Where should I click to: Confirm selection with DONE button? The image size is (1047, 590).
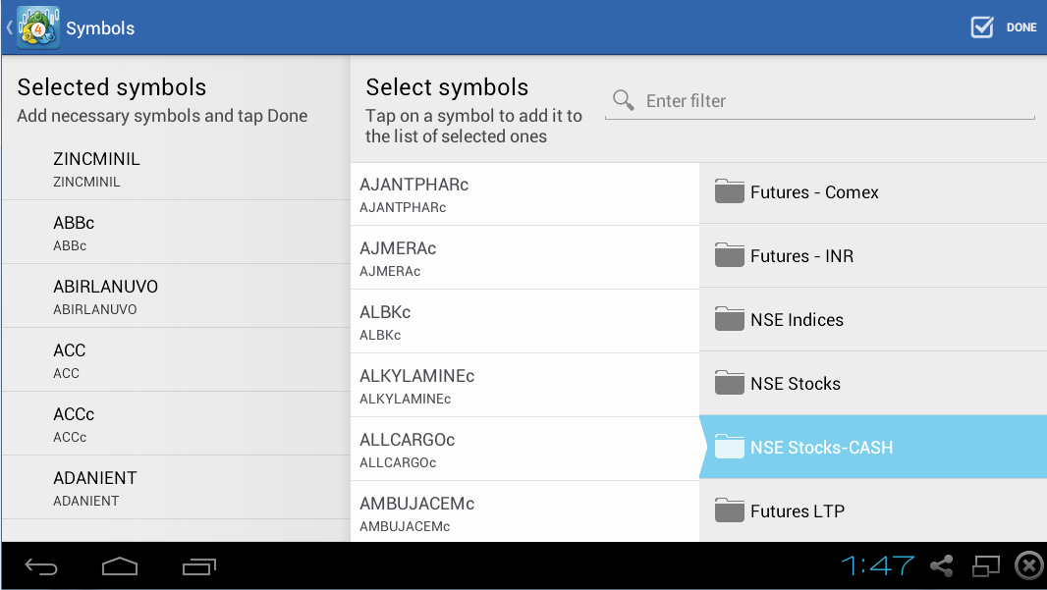coord(1021,27)
